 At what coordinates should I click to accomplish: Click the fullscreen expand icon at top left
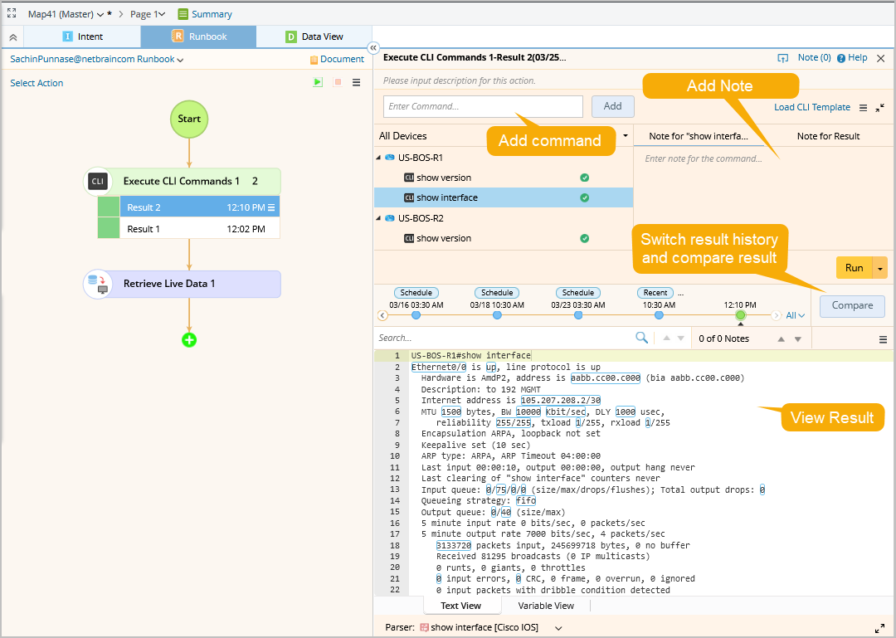coord(12,14)
